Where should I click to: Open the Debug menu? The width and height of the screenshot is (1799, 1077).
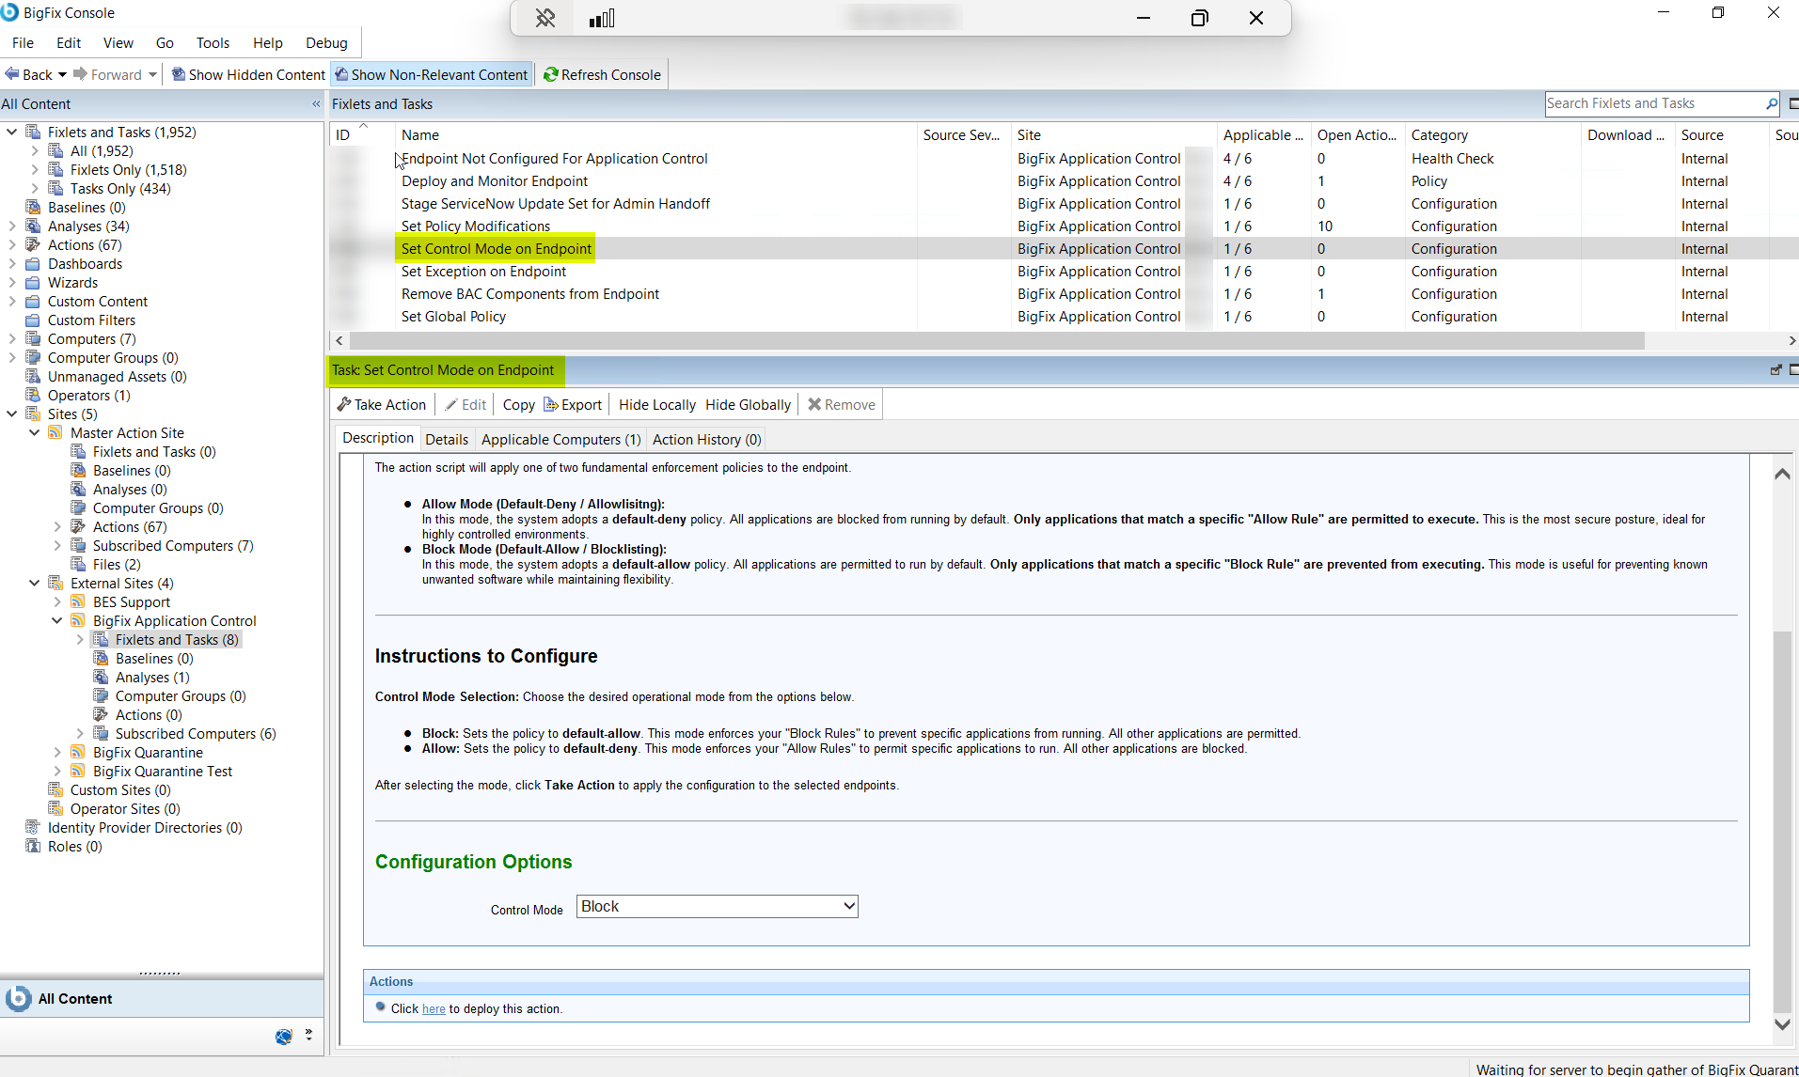click(x=326, y=42)
